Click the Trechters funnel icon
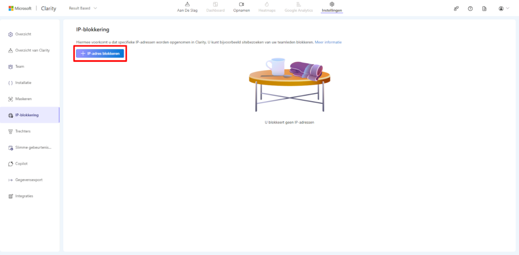 pyautogui.click(x=10, y=132)
